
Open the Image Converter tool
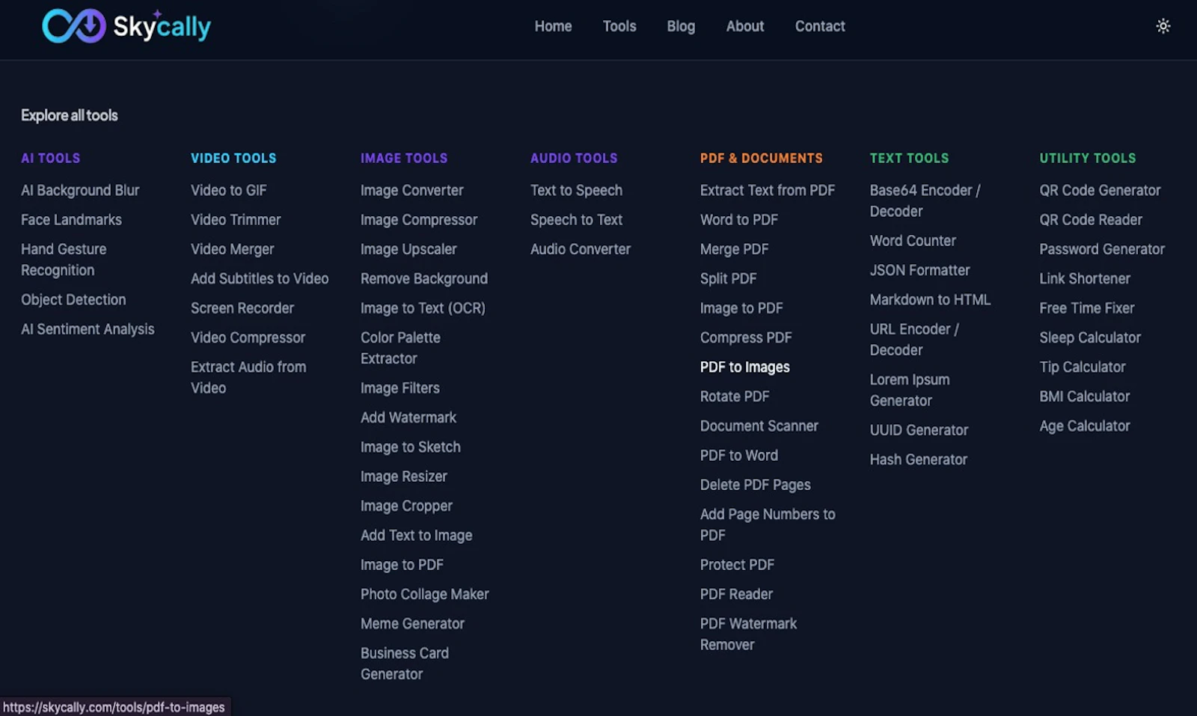tap(411, 190)
